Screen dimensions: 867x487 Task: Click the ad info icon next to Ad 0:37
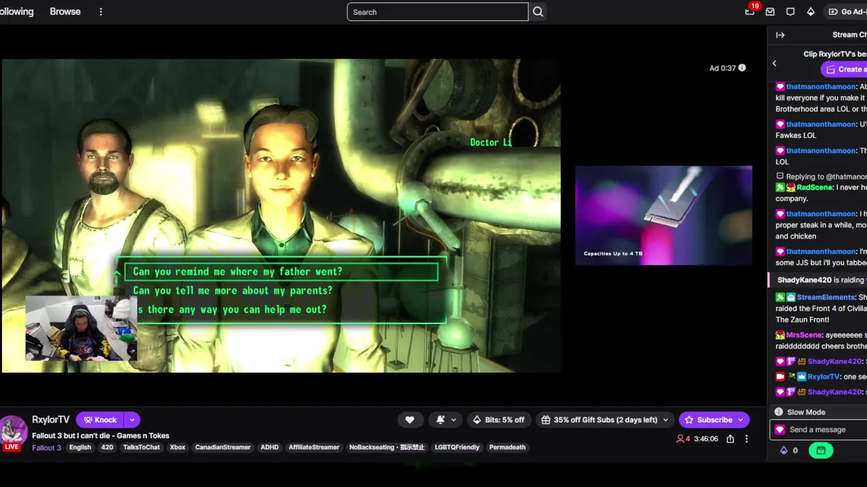pos(742,68)
